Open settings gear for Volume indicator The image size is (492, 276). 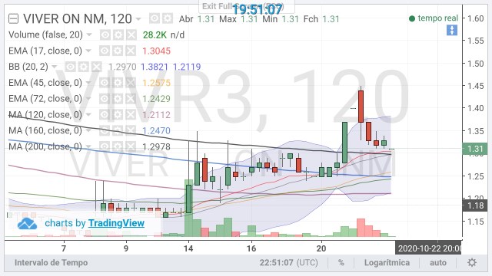coord(118,34)
